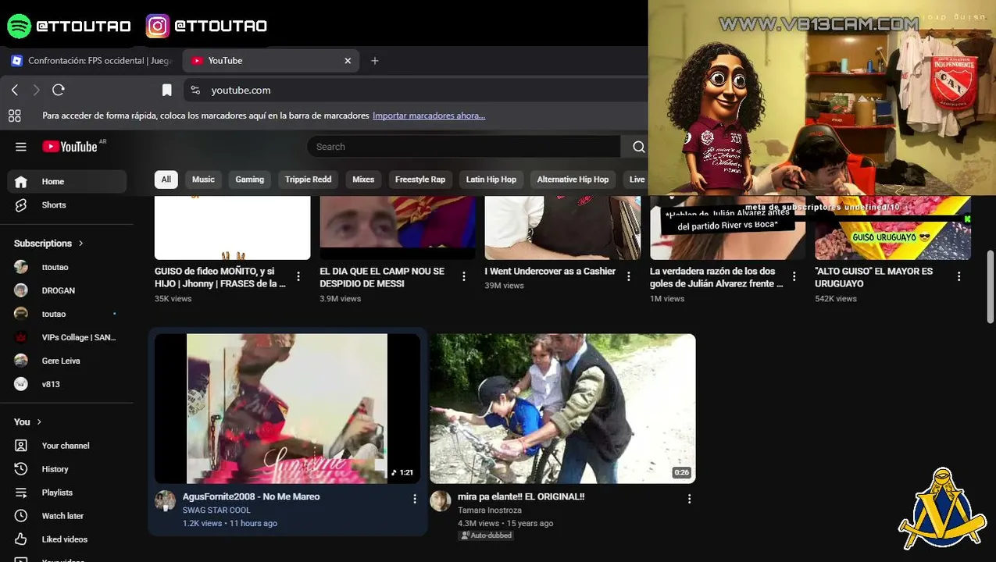This screenshot has height=562, width=996.
Task: Click Tamara Inostroza channel avatar
Action: (441, 501)
